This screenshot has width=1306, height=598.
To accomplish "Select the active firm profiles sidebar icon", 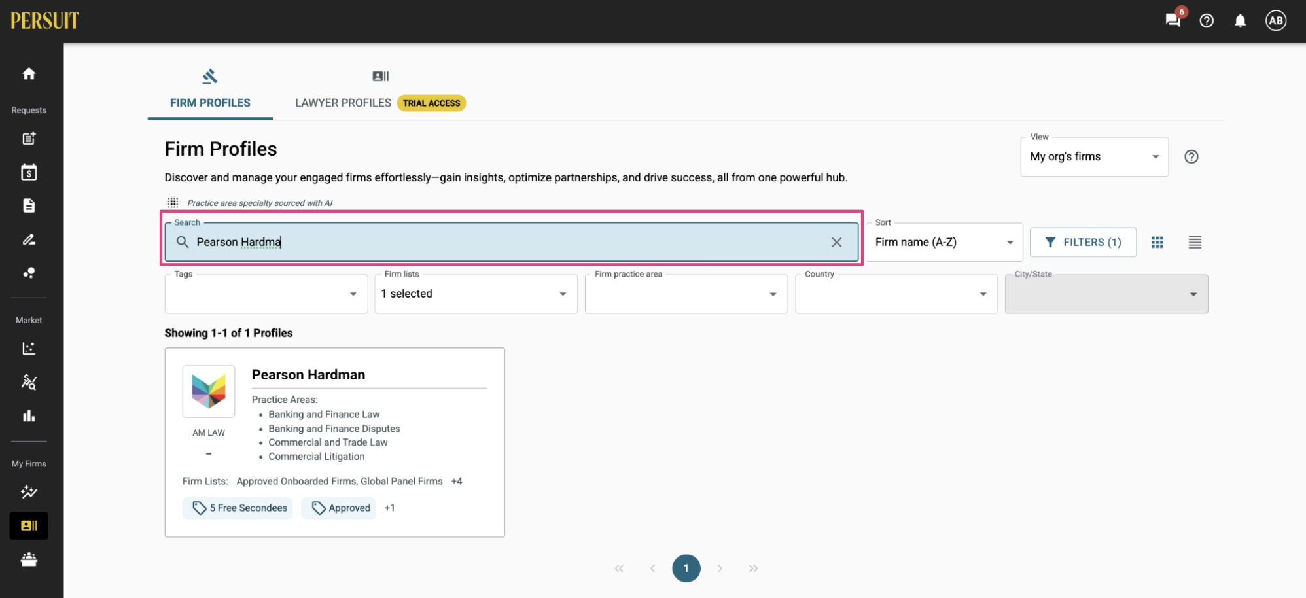I will (x=29, y=525).
